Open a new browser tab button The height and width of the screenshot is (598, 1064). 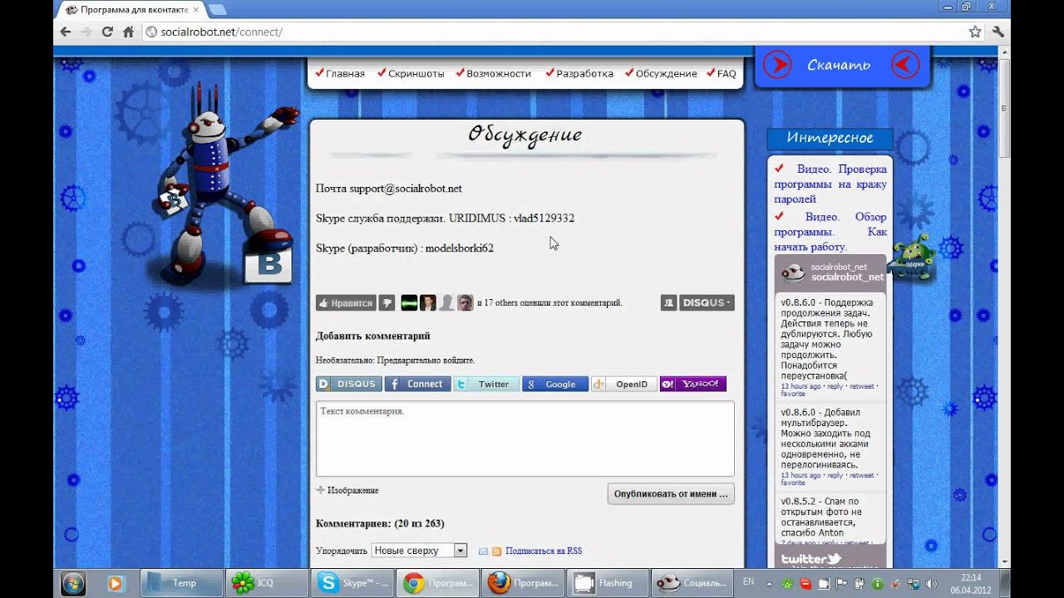217,9
